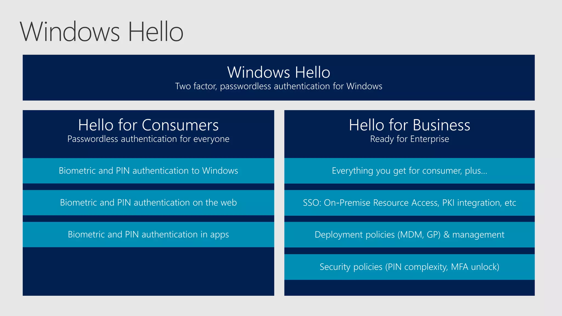Click the Windows Hello banner heading

(279, 72)
